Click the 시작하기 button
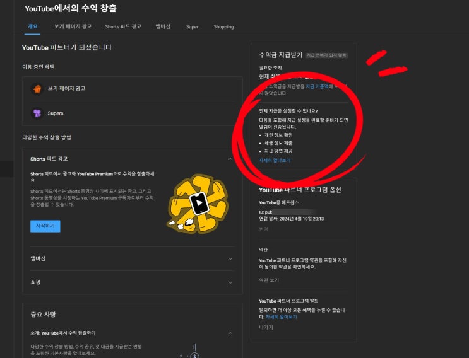The image size is (469, 358). click(45, 226)
